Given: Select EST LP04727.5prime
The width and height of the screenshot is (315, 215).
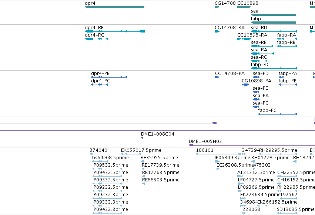Looking at the screenshot, I should (241, 184).
